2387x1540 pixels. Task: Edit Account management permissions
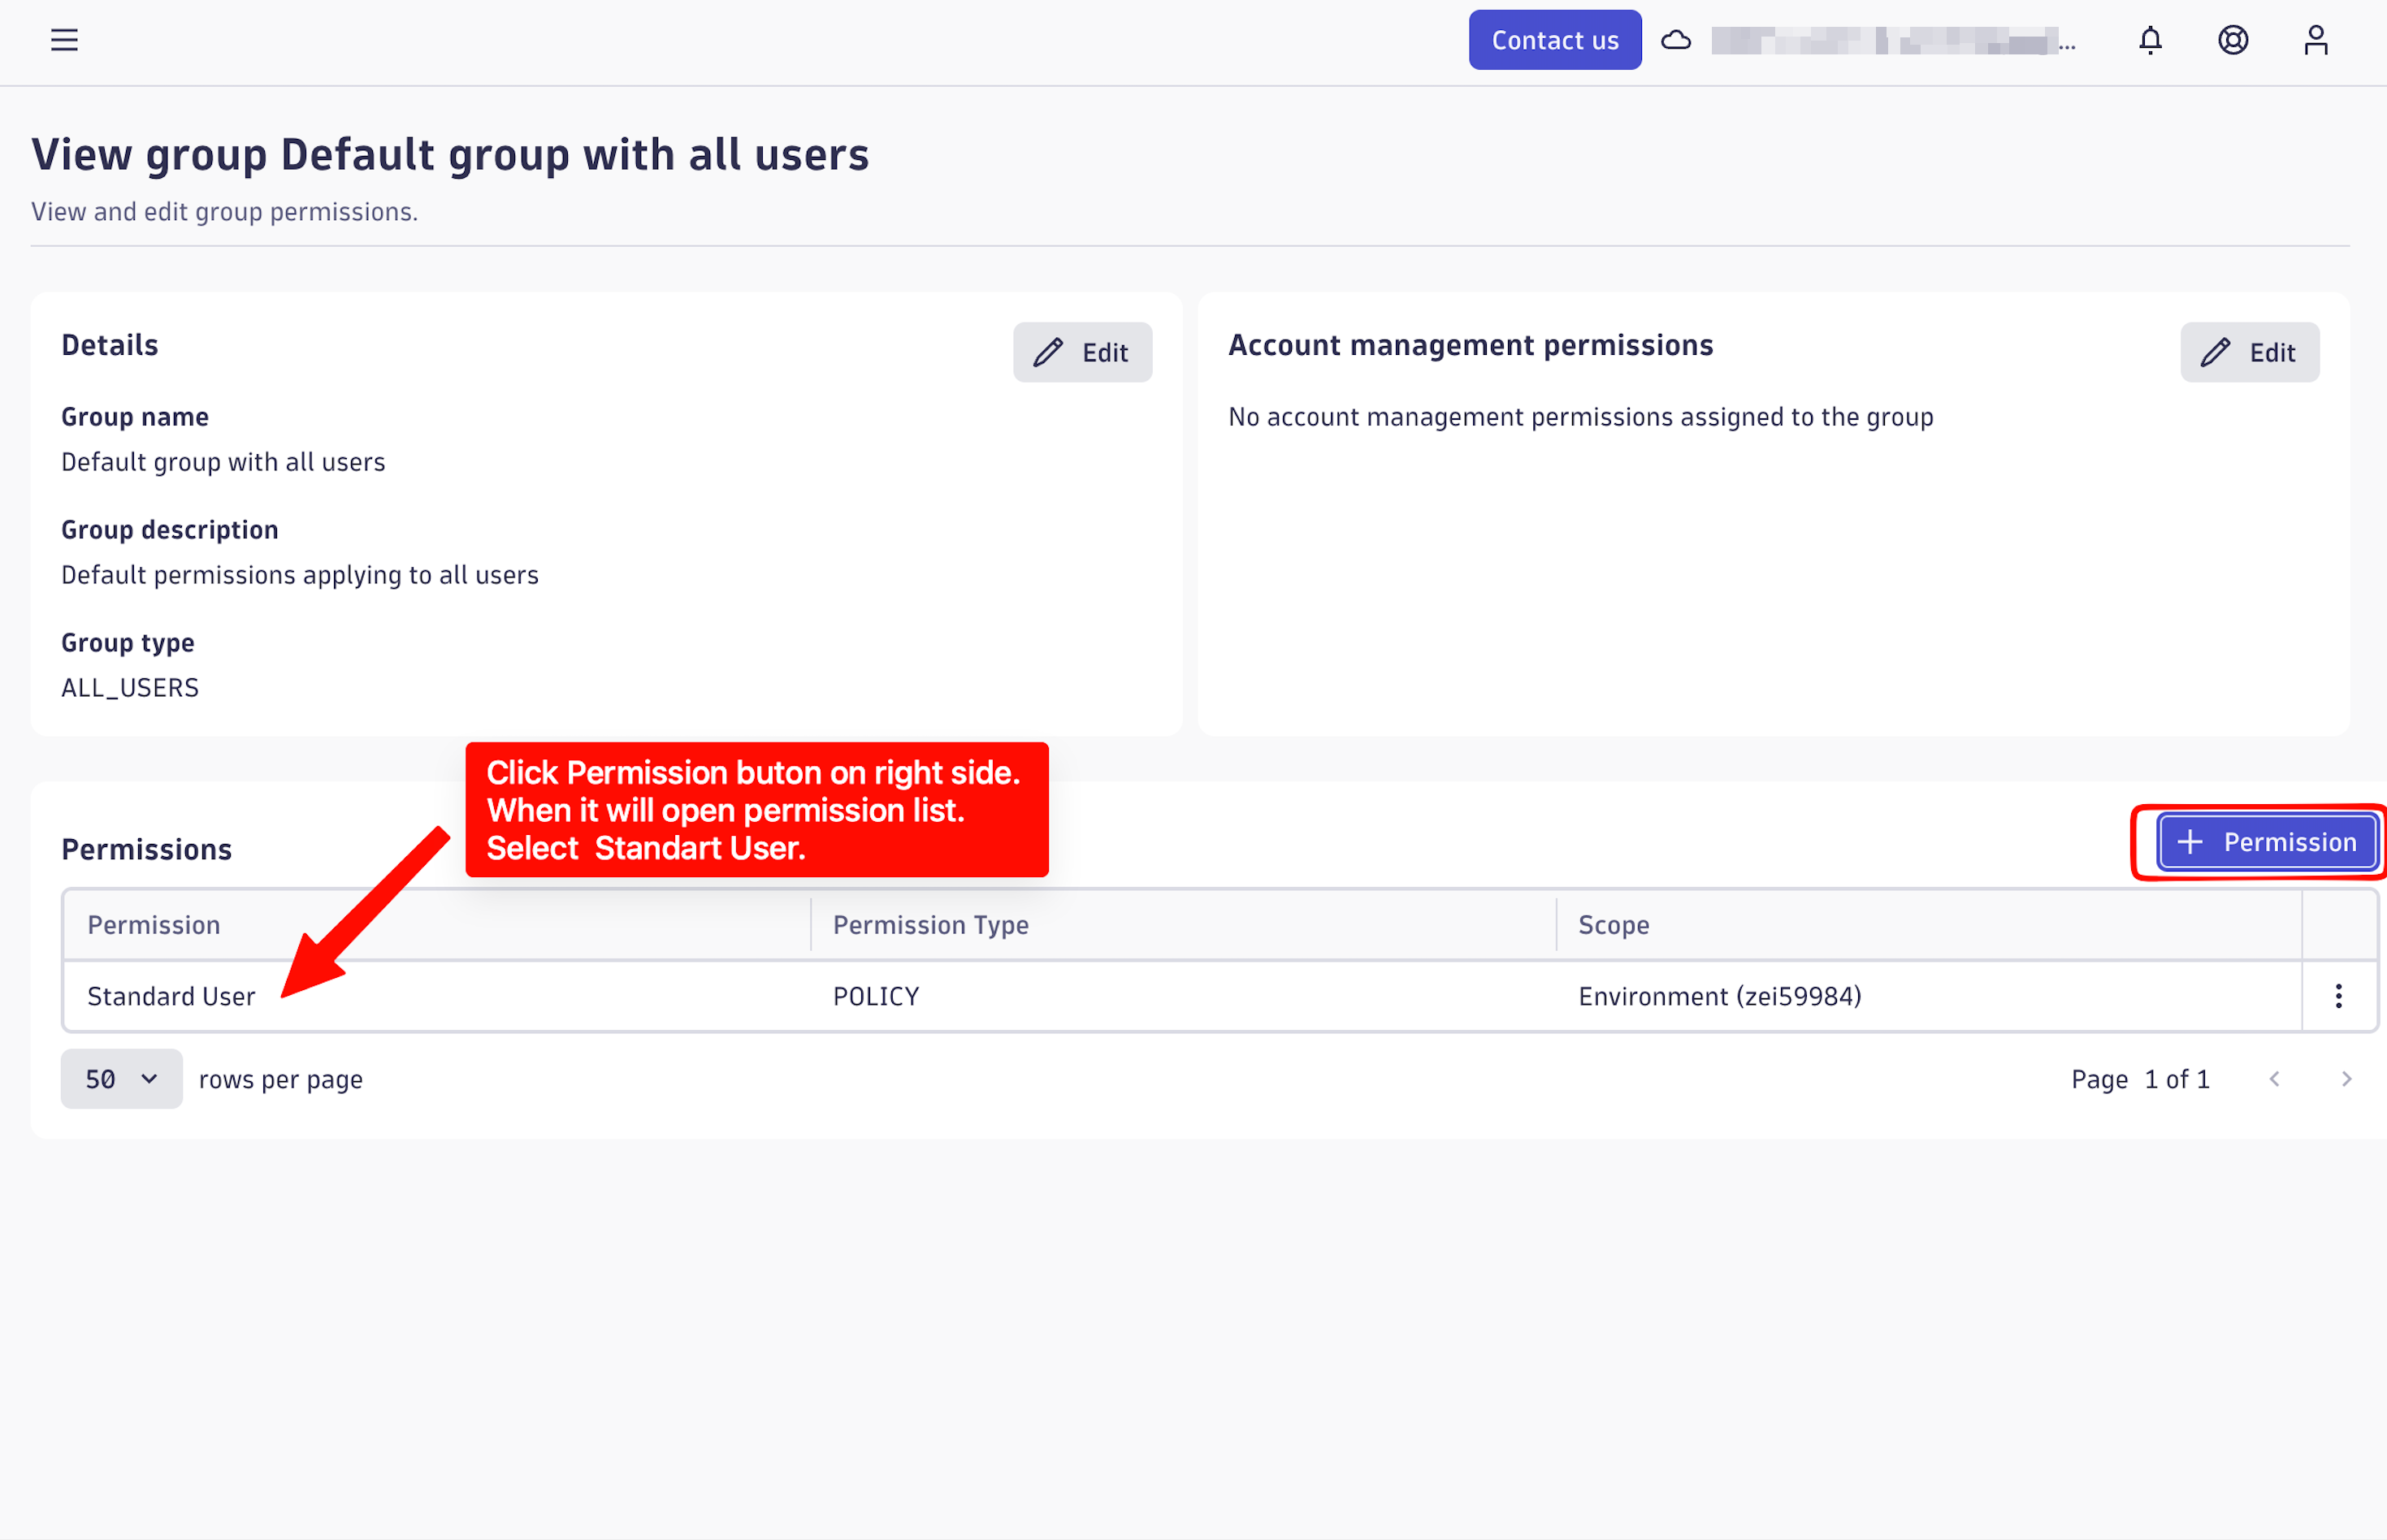click(2249, 352)
